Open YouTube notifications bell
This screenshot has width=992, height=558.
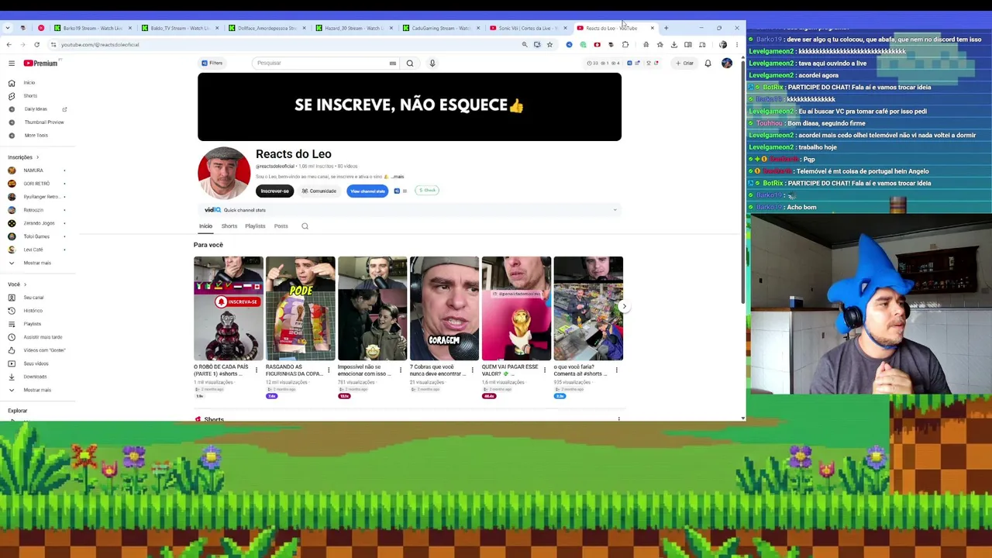coord(708,63)
